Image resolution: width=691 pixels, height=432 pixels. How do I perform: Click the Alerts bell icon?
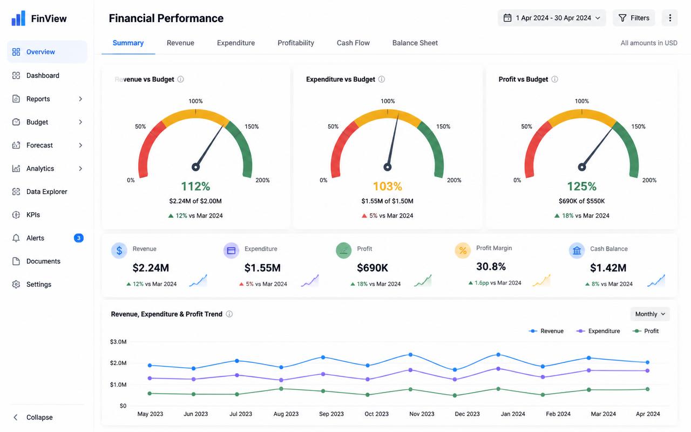coord(16,238)
